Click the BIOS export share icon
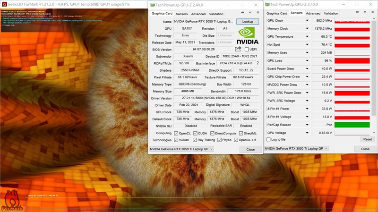 pyautogui.click(x=238, y=49)
